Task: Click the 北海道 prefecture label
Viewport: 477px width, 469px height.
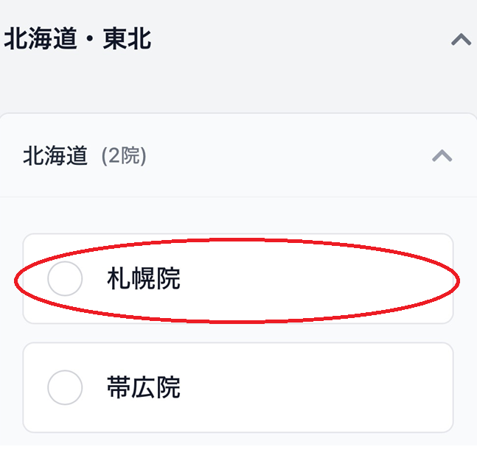Action: pos(55,156)
